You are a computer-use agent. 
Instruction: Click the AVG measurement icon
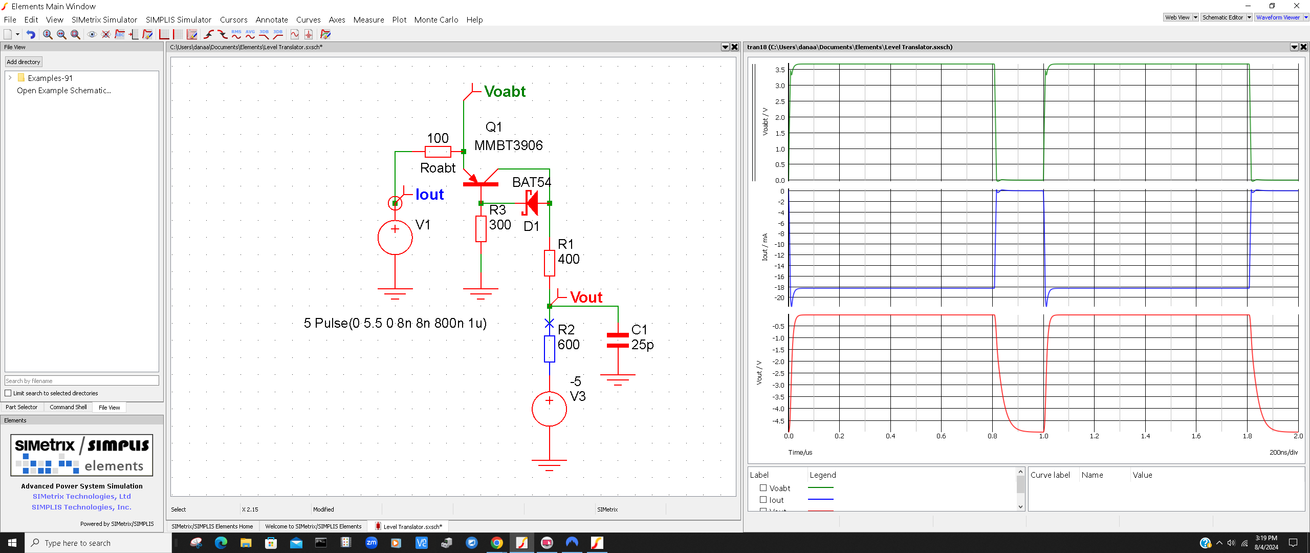[250, 34]
